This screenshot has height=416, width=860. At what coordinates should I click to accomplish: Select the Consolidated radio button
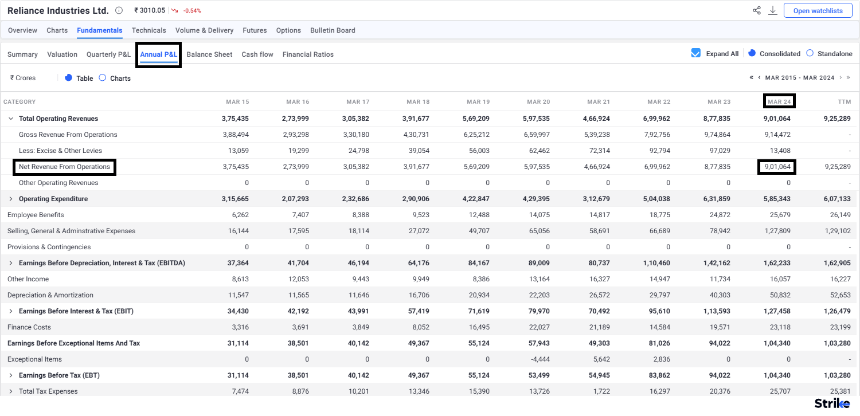pyautogui.click(x=752, y=53)
